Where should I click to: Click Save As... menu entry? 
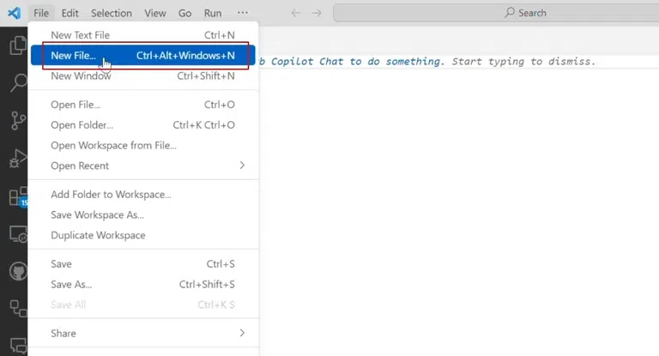(71, 284)
